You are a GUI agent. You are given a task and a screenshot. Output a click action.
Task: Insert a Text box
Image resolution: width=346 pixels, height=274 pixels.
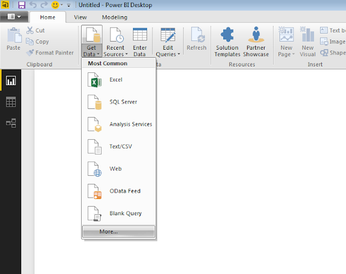(x=332, y=30)
